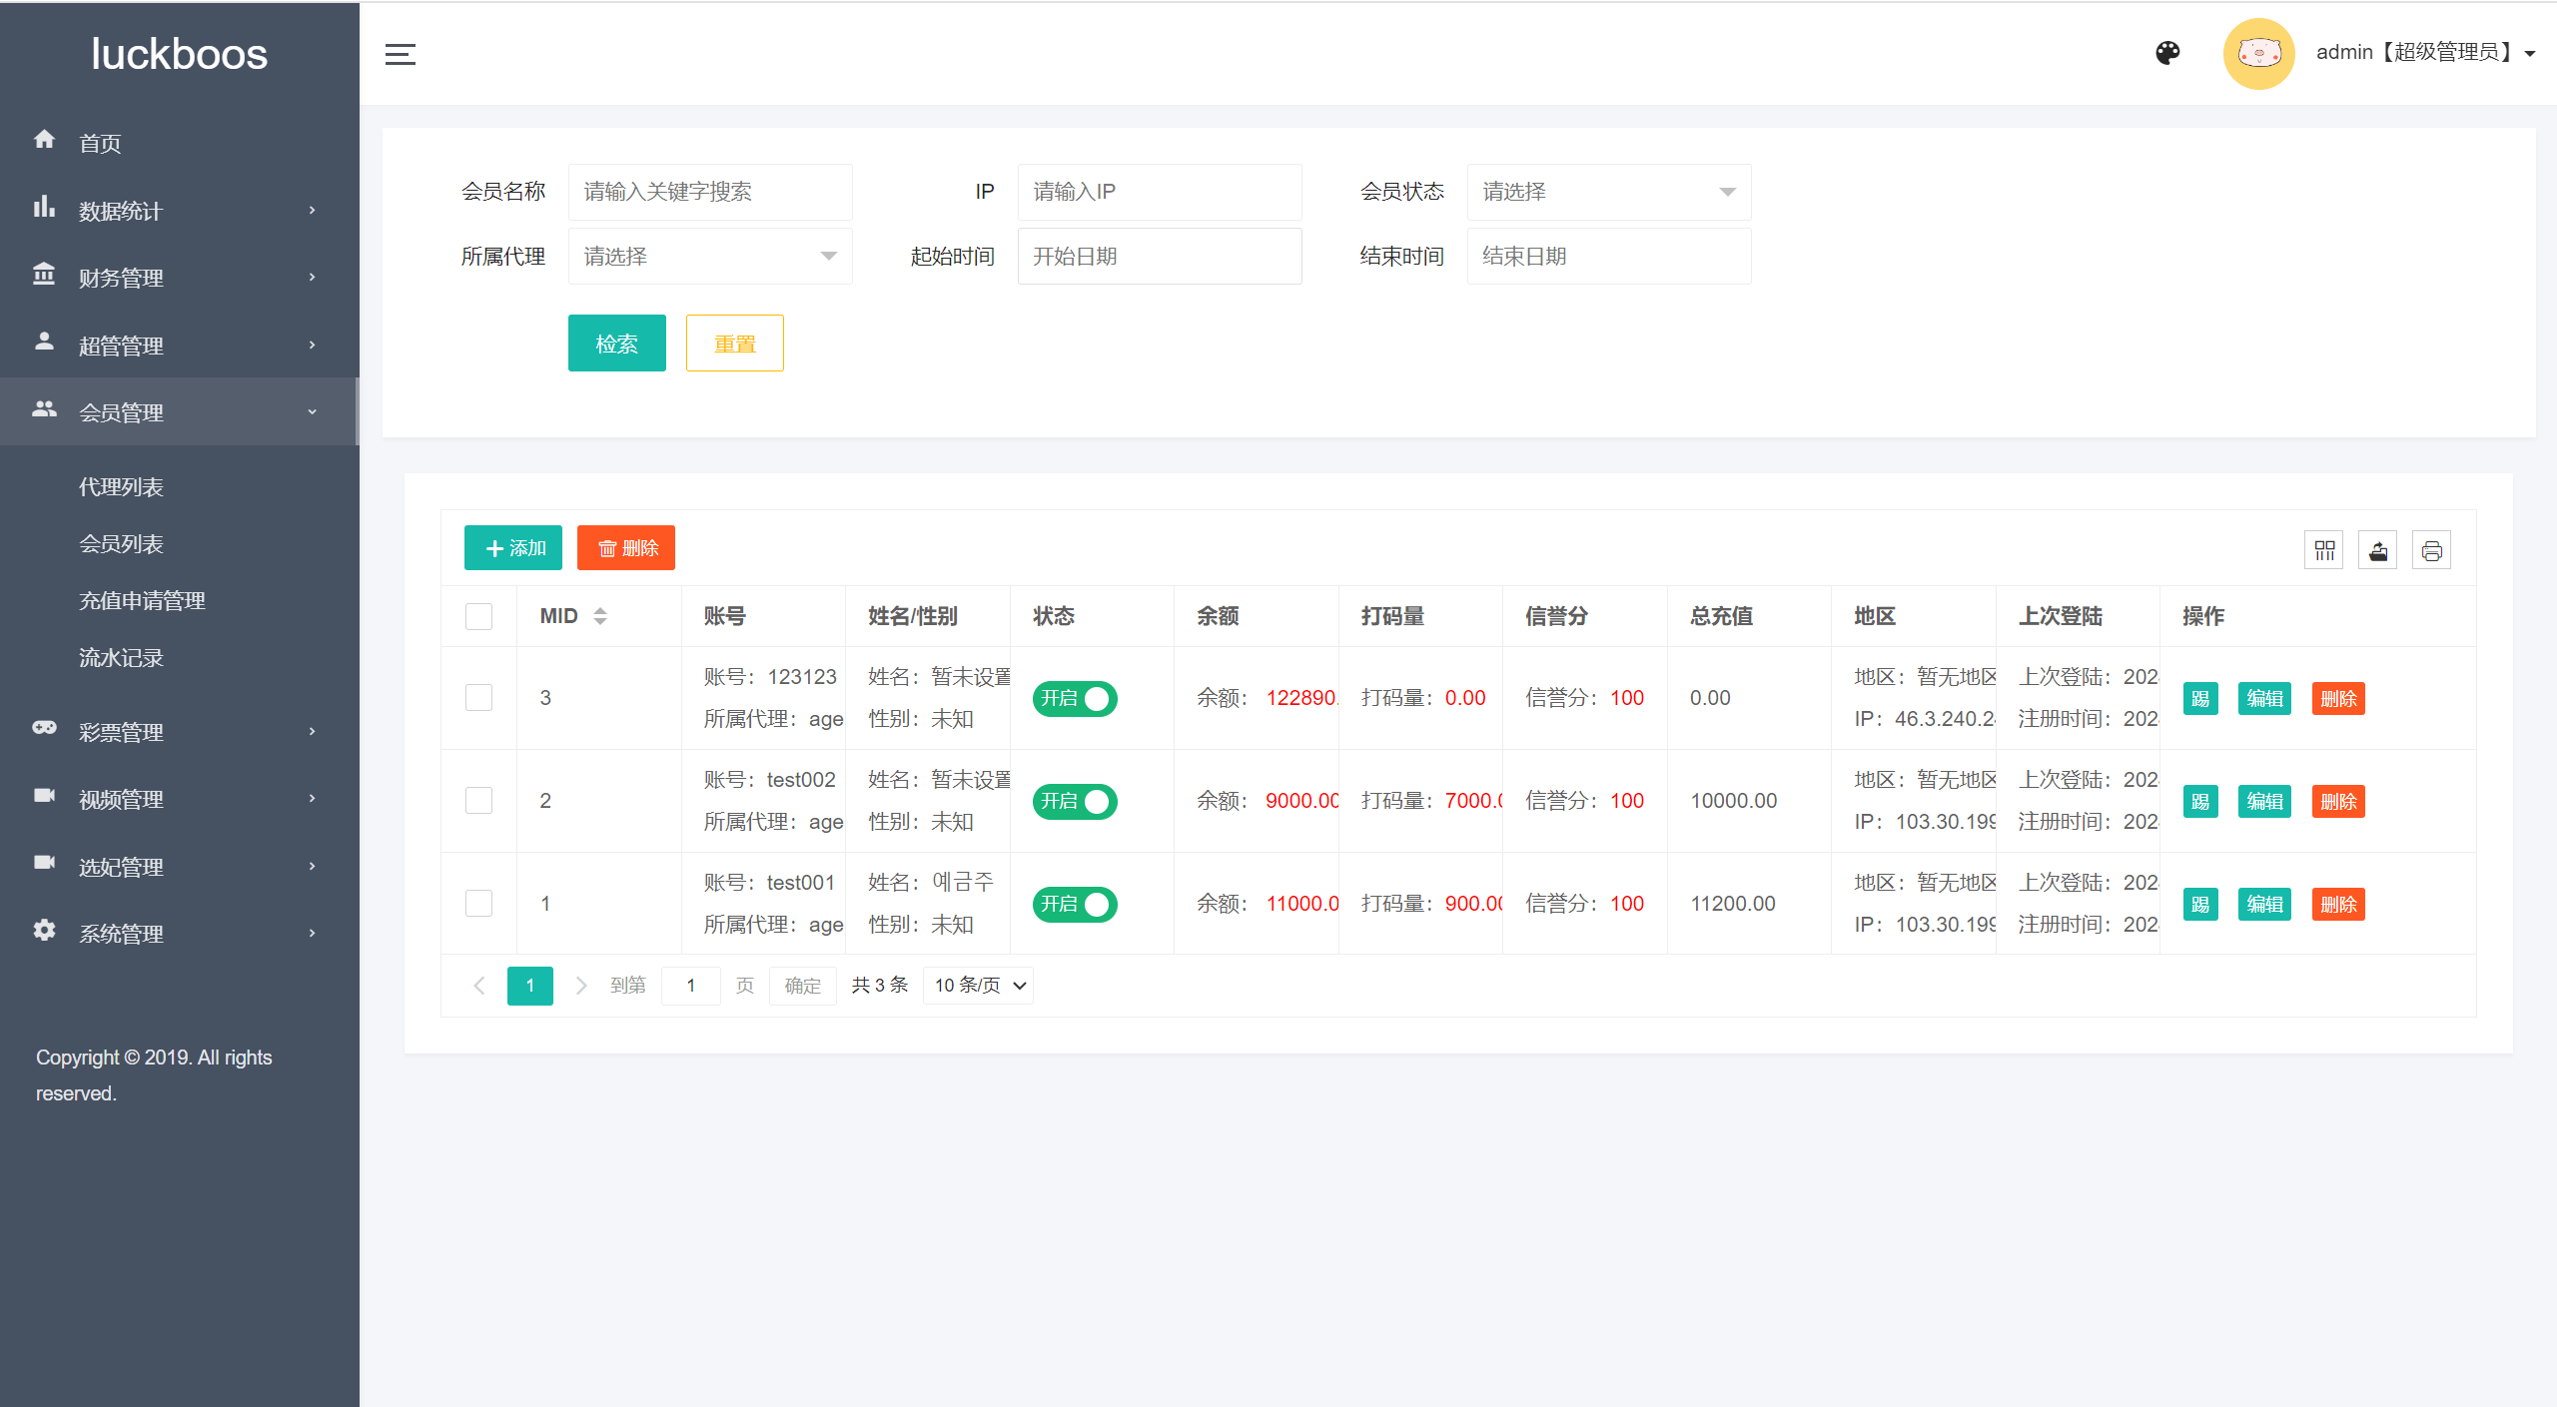2557x1407 pixels.
Task: Click the column filter grid icon
Action: click(x=2324, y=550)
